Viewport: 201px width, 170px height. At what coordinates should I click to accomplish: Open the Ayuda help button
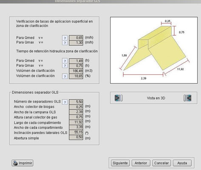pos(182,163)
